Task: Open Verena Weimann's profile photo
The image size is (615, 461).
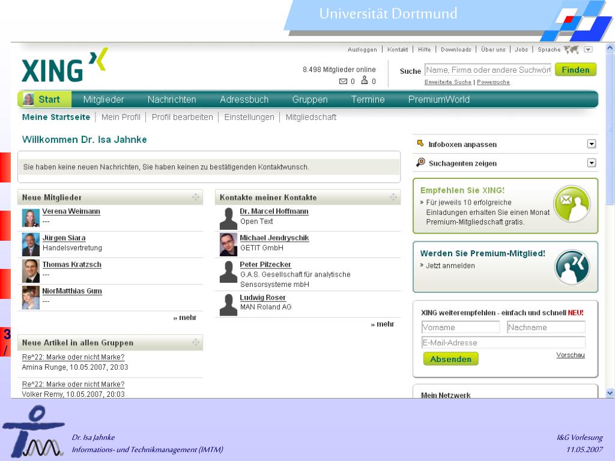Action: point(31,217)
